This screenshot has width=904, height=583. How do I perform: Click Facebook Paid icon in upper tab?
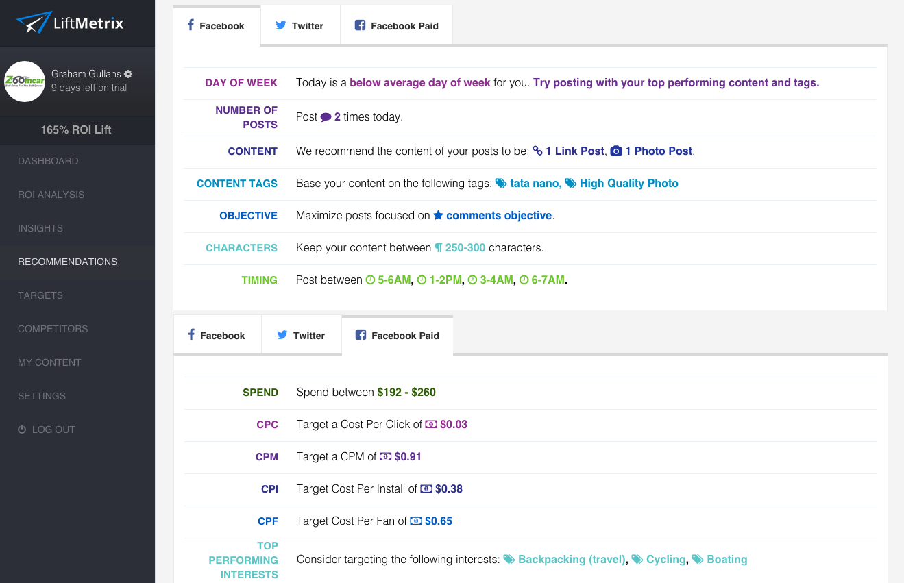360,25
